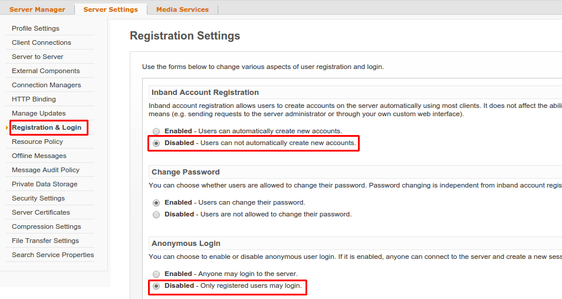Image resolution: width=562 pixels, height=299 pixels.
Task: Disable password changing for users
Action: pos(156,215)
